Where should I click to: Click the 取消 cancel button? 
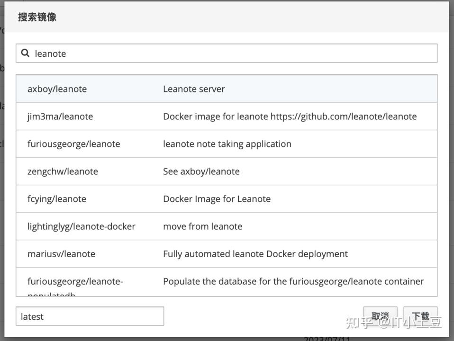380,316
